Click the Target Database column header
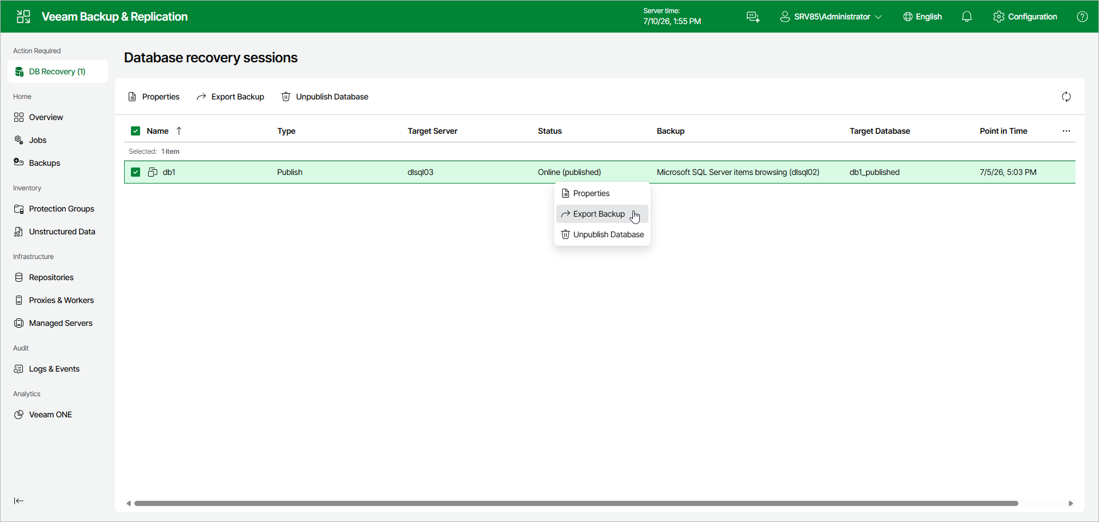 [879, 131]
